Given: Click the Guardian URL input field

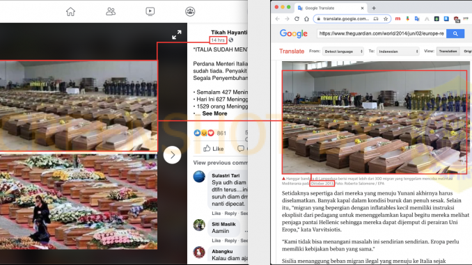Looking at the screenshot, I should 381,33.
